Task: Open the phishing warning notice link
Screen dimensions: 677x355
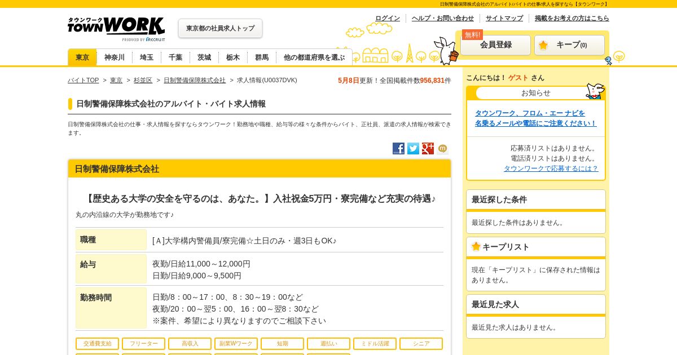Action: (535, 118)
